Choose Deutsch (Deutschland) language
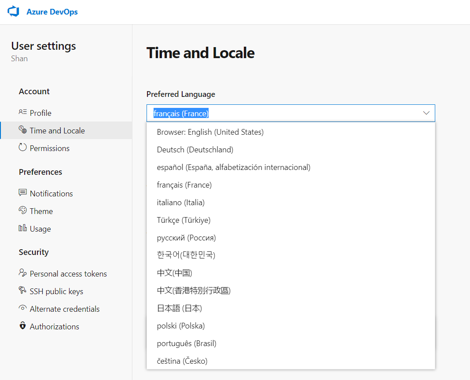This screenshot has width=470, height=380. [x=291, y=150]
